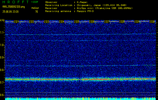Screen dimensions: 158x100
Task: Select the 2321 time marker
Action: point(16,22)
